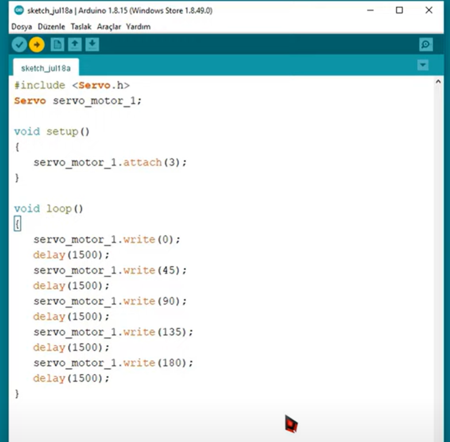Click the Arduino logo in title bar
The width and height of the screenshot is (450, 442).
pyautogui.click(x=19, y=10)
